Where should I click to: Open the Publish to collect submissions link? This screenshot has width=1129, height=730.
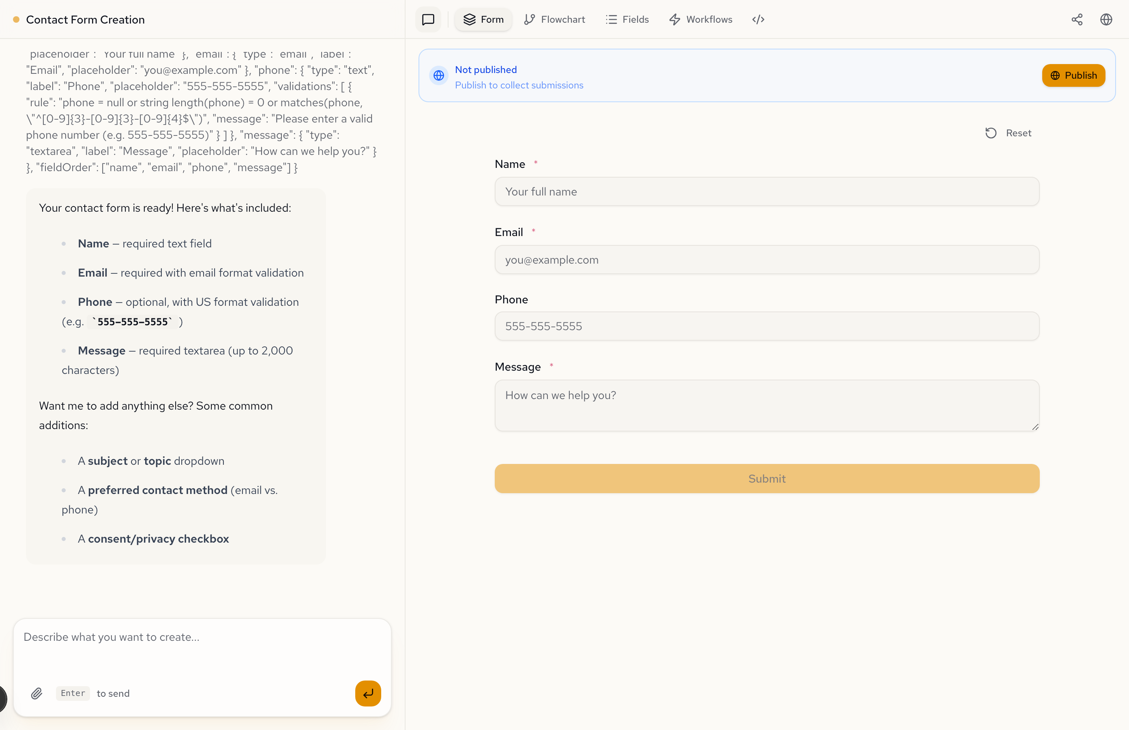click(519, 85)
